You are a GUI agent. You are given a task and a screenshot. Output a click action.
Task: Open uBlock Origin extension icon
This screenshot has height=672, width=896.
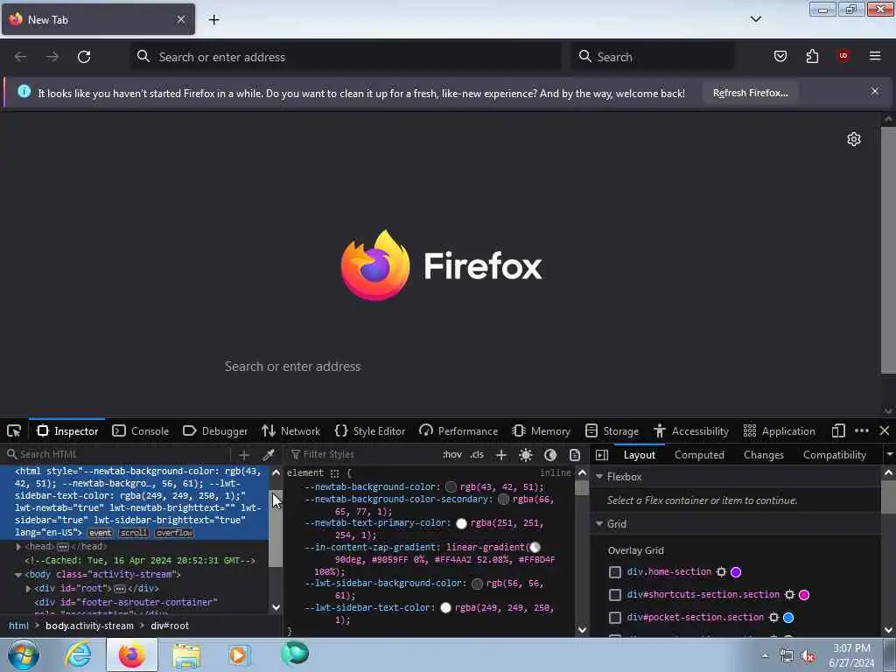point(843,56)
